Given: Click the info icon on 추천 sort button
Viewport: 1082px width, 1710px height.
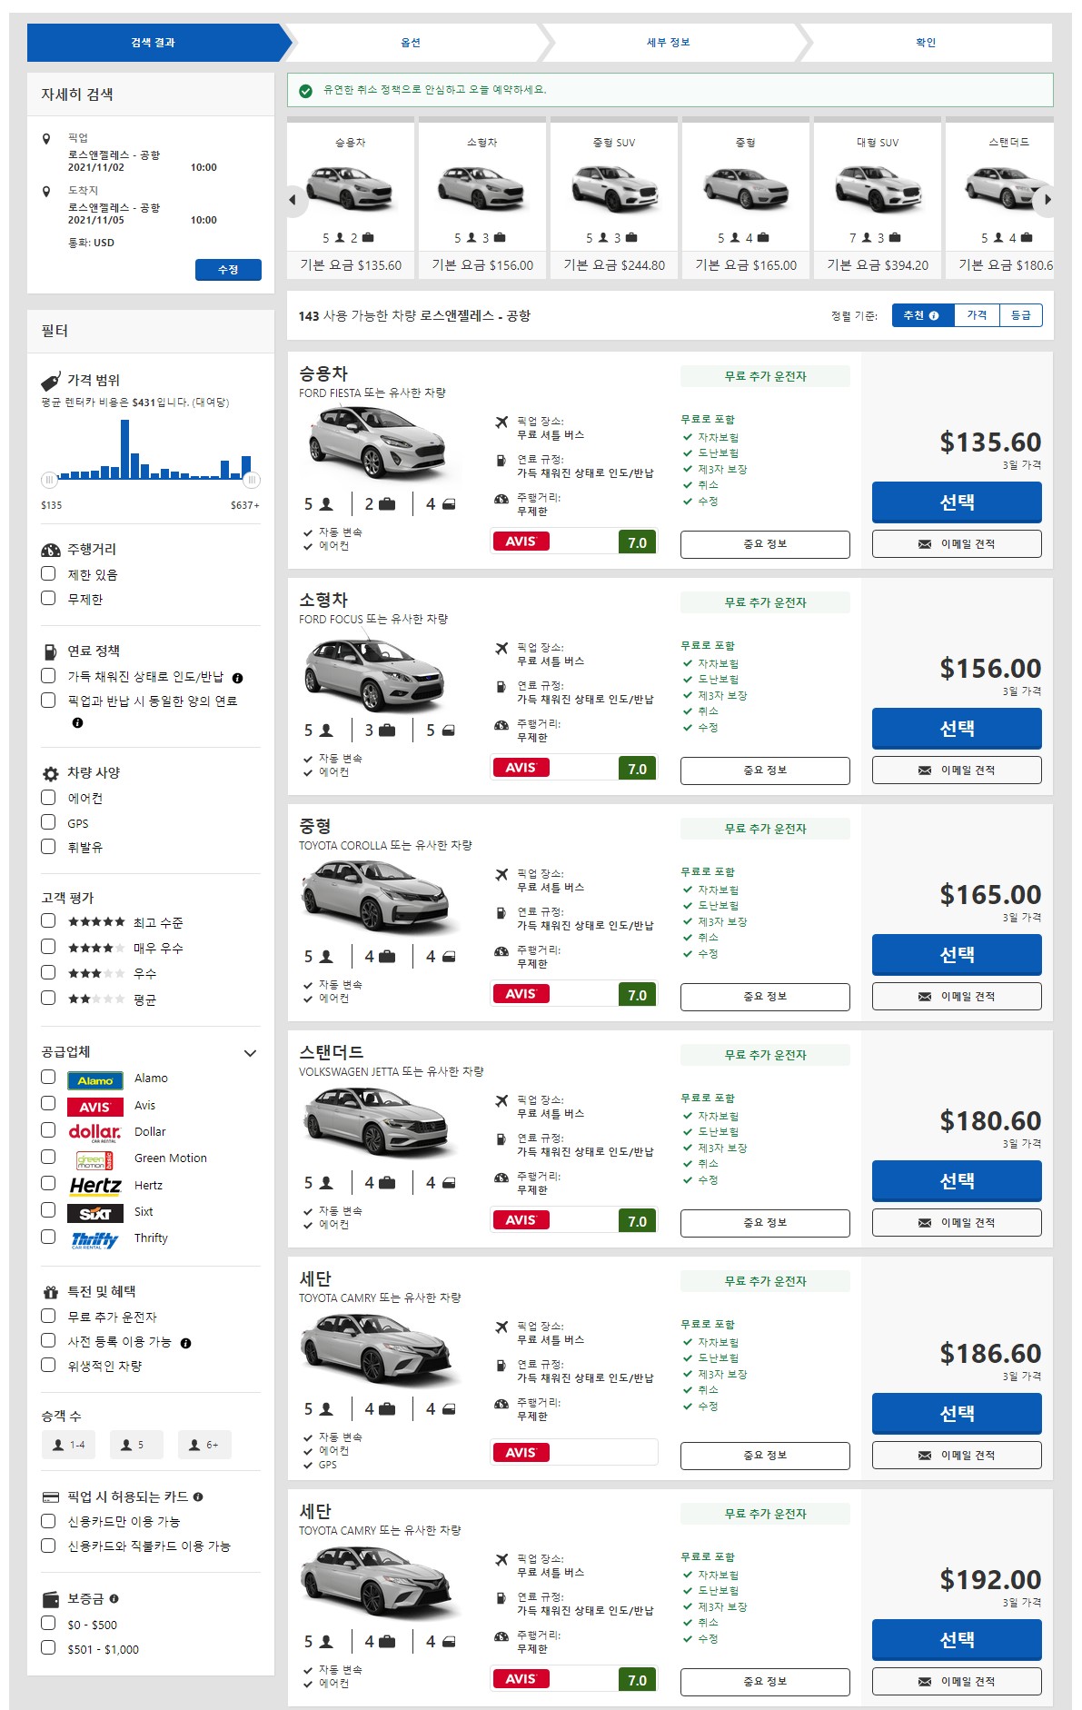Looking at the screenshot, I should (934, 315).
